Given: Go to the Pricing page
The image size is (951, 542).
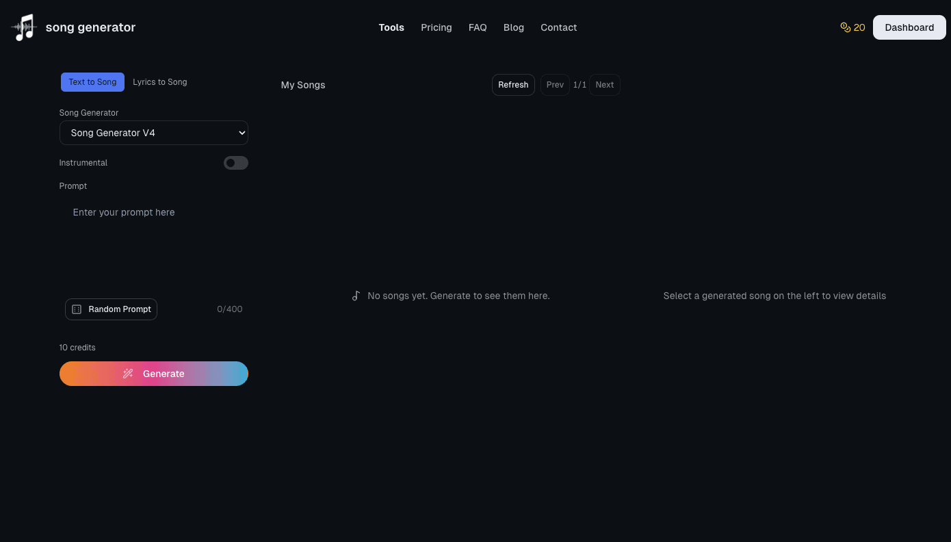Looking at the screenshot, I should tap(436, 27).
